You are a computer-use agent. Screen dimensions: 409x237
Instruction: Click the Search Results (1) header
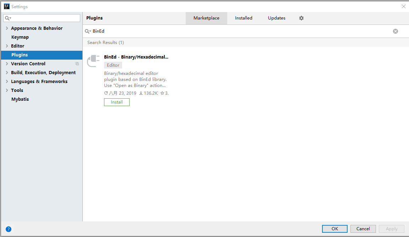coord(106,43)
